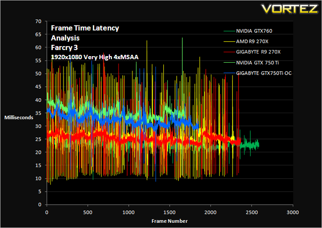This screenshot has height=228, width=322.
Task: Click the dark green NVIDIA GTX760 legend line
Action: click(x=229, y=31)
